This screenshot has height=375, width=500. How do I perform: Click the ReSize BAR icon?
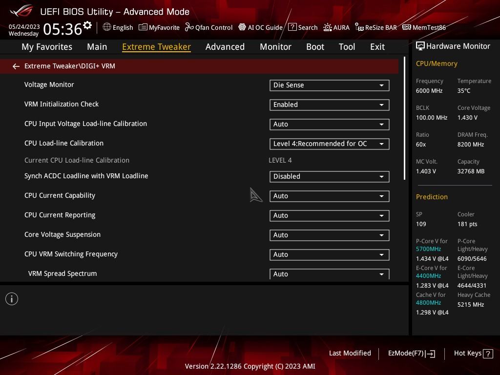359,27
